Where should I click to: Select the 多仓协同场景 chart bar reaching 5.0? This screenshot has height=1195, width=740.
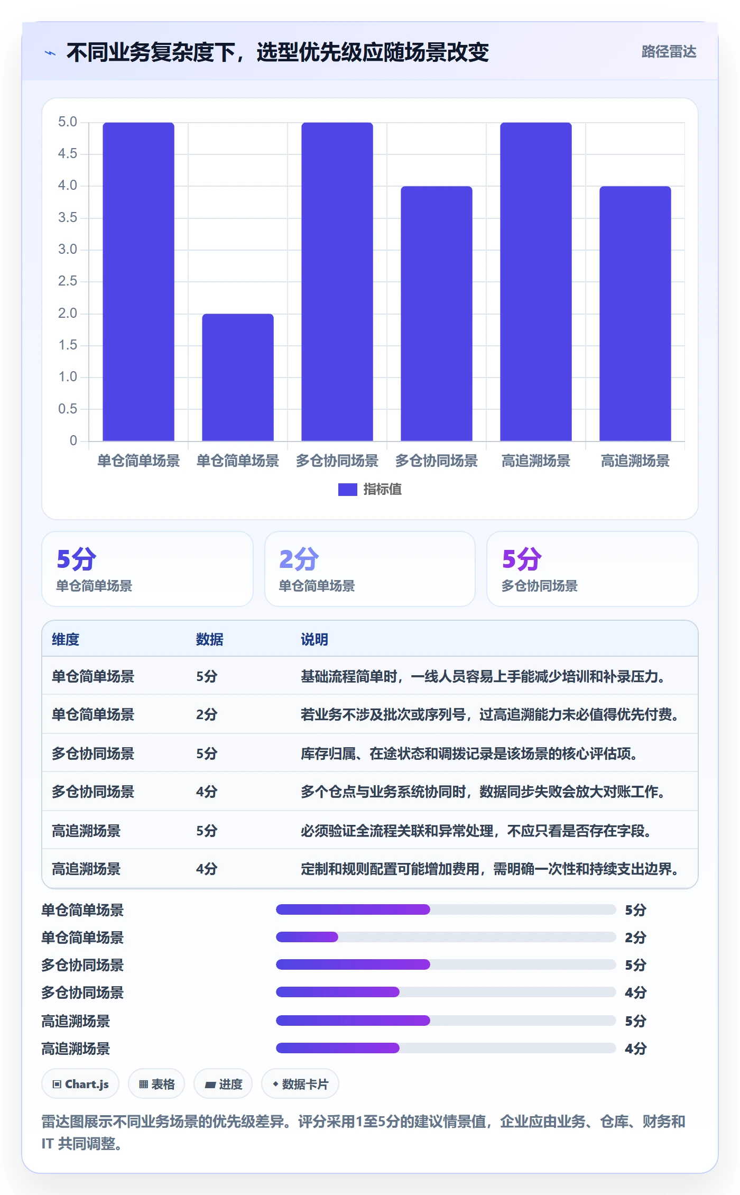[337, 281]
